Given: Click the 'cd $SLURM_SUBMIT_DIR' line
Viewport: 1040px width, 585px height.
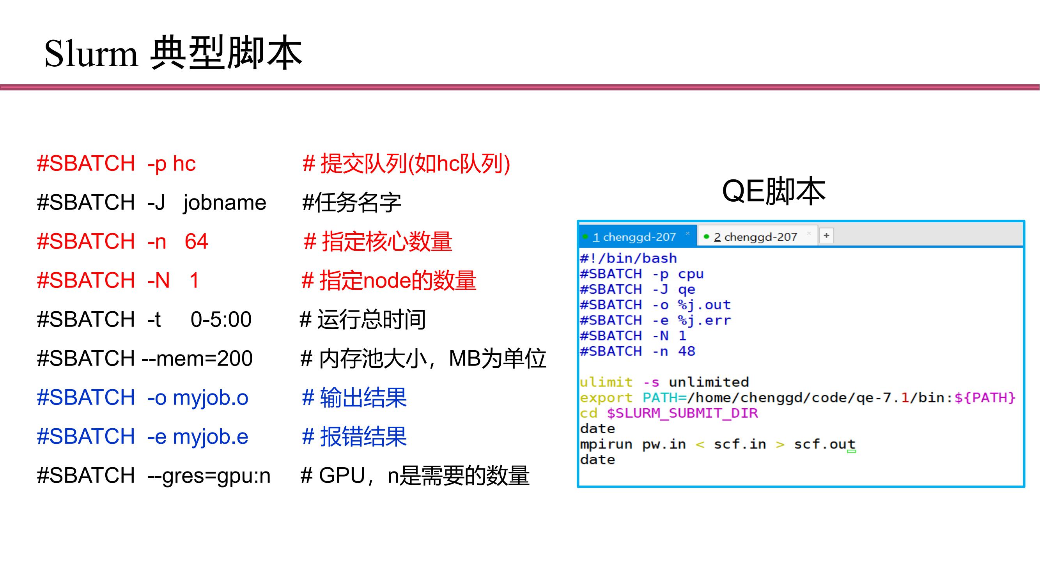Looking at the screenshot, I should click(x=669, y=413).
